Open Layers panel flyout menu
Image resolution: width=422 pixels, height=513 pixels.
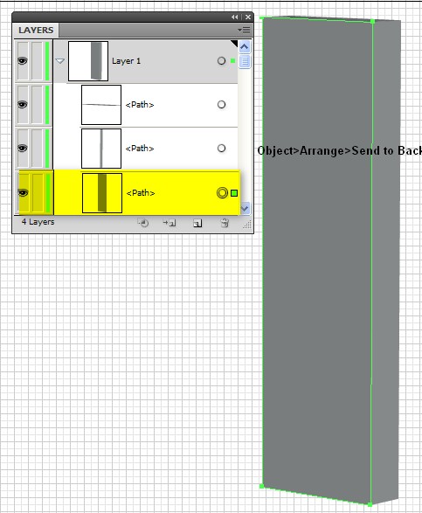coord(244,30)
